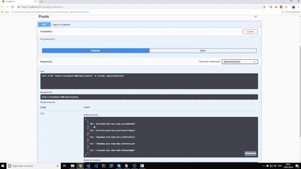Go forward in browser history
This screenshot has width=301, height=169.
coord(8,7)
